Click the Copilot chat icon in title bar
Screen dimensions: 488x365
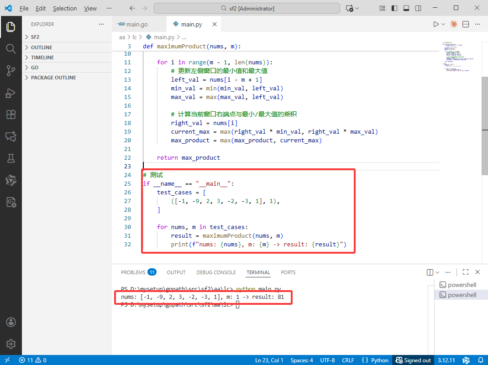pos(350,8)
